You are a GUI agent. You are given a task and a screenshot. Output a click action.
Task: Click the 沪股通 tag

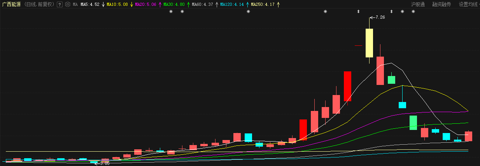[x=418, y=5]
